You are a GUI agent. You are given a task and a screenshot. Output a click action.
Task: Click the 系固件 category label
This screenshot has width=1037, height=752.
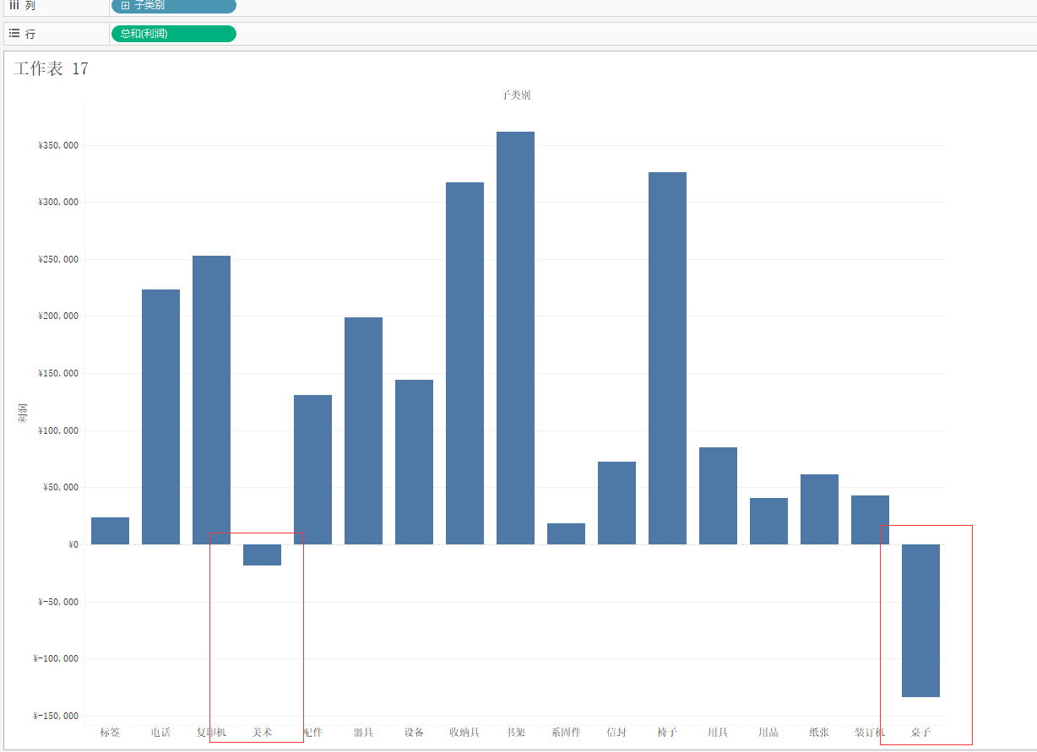click(566, 732)
